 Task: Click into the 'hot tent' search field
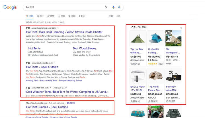[x=64, y=7]
